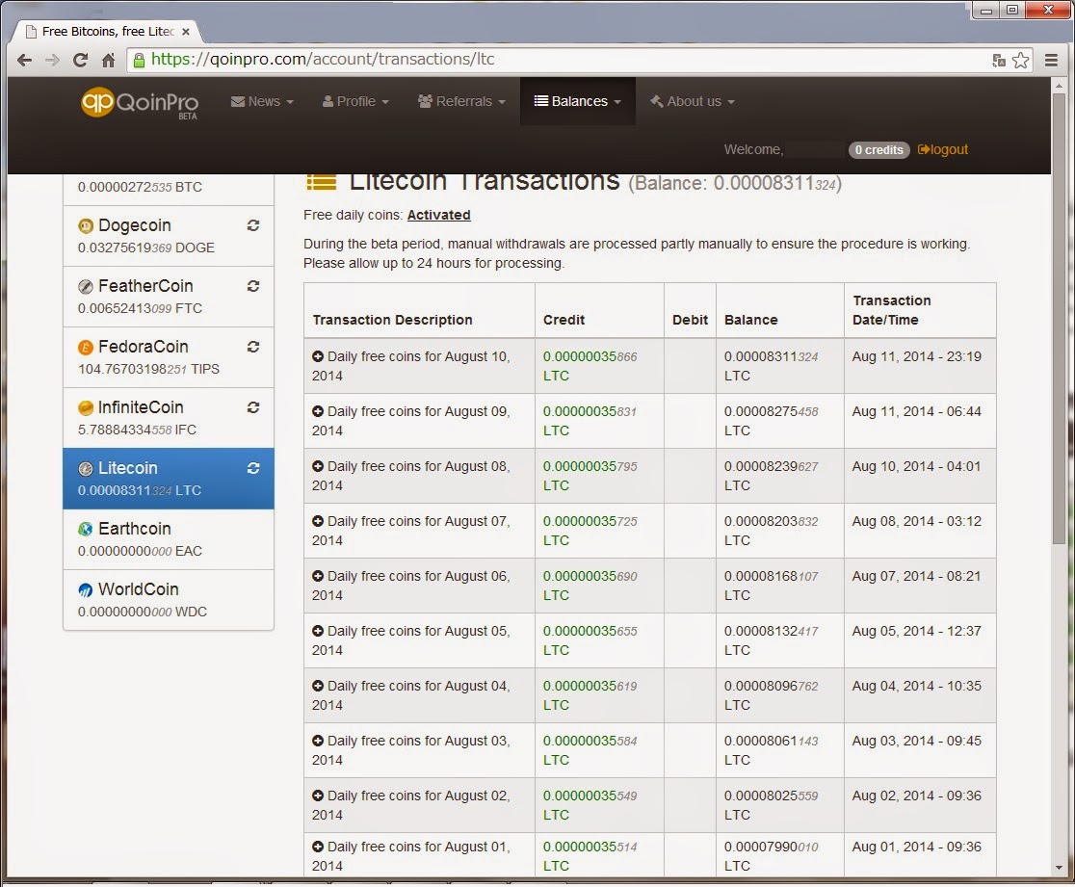Refresh the FedoraCoin balance
1075x887 pixels.
[253, 347]
